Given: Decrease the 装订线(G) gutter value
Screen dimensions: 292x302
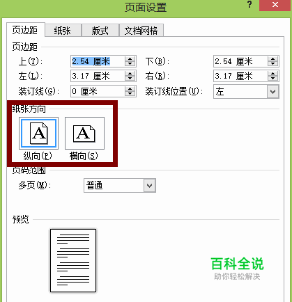Looking at the screenshot, I should click(x=130, y=93).
